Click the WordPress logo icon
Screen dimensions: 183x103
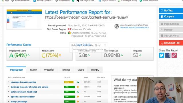(x=117, y=26)
